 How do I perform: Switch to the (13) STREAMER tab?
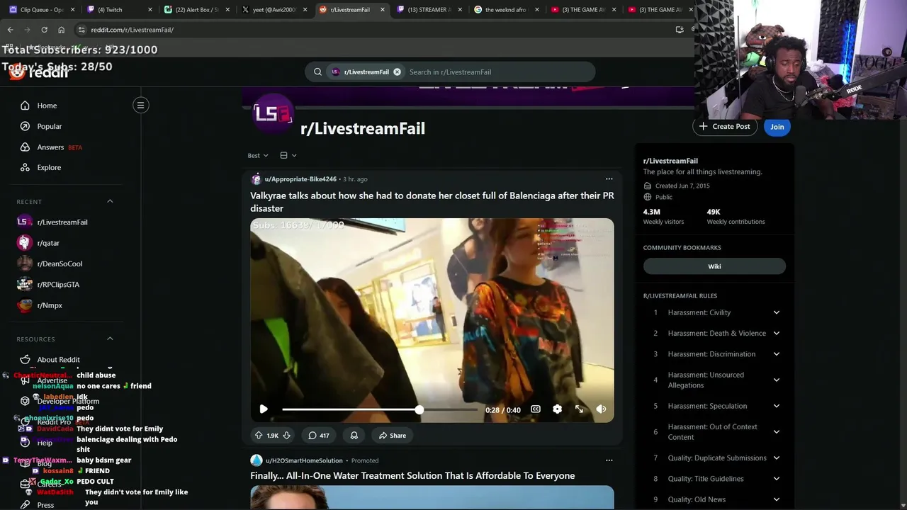[x=427, y=10]
